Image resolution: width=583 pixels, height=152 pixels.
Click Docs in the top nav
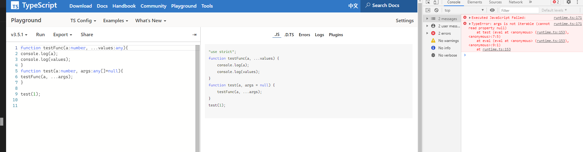click(102, 6)
